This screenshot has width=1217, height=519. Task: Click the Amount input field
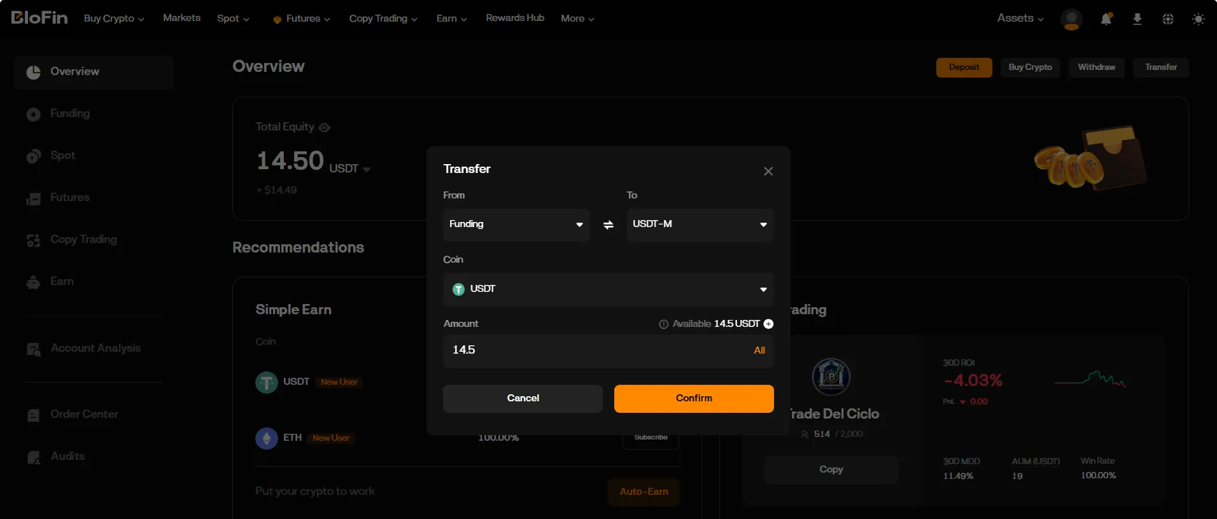click(608, 350)
